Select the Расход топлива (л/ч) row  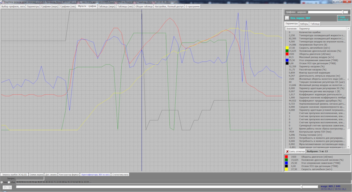pyautogui.click(x=316, y=135)
